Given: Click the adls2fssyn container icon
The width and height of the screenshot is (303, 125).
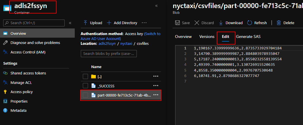Looking at the screenshot, I should tap(7, 8).
